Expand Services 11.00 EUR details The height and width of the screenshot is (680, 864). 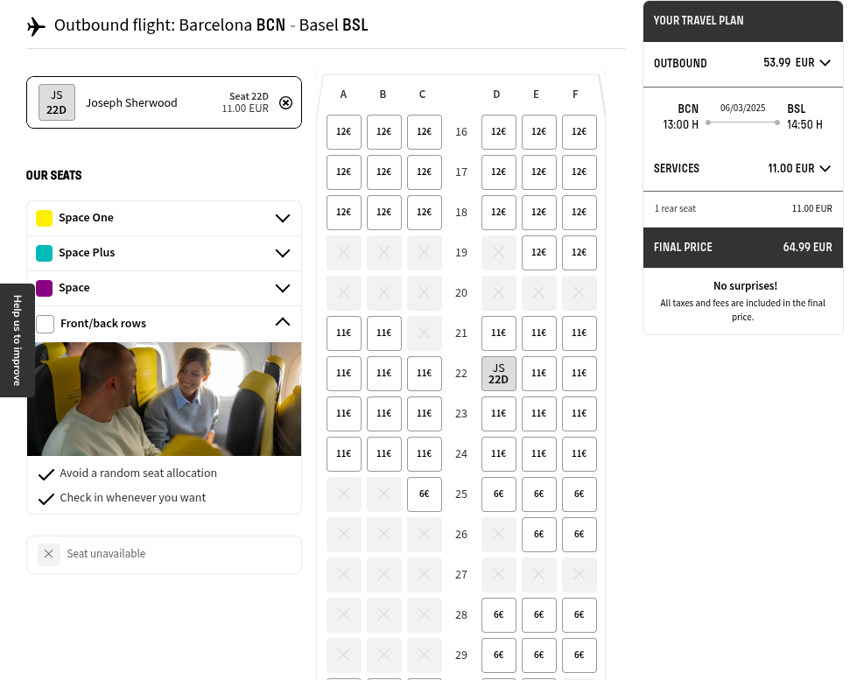pyautogui.click(x=825, y=169)
